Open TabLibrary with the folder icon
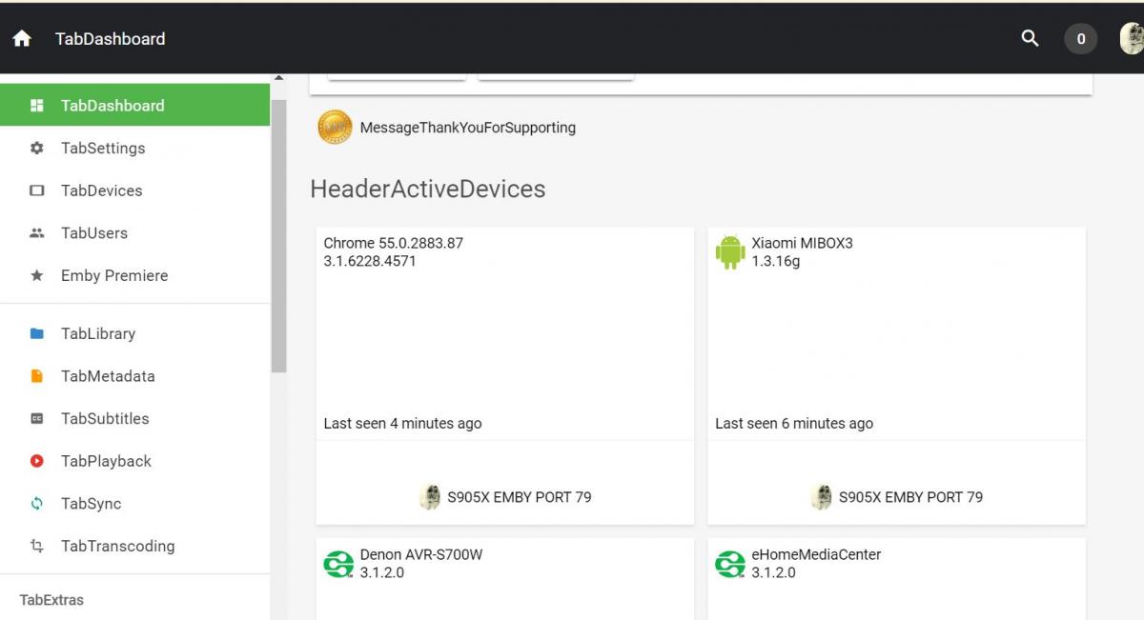 (x=97, y=333)
